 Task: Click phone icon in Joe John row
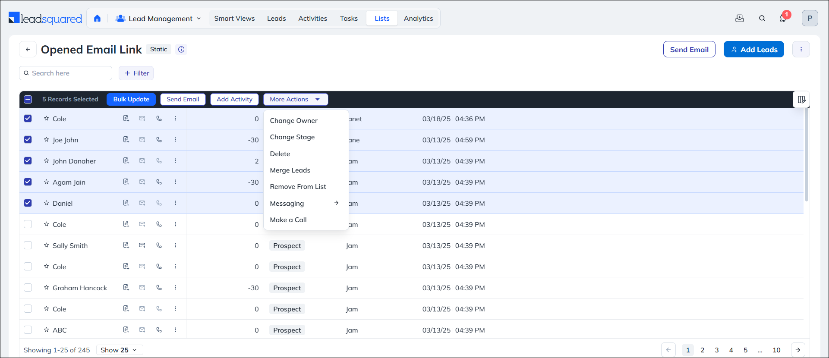point(159,140)
